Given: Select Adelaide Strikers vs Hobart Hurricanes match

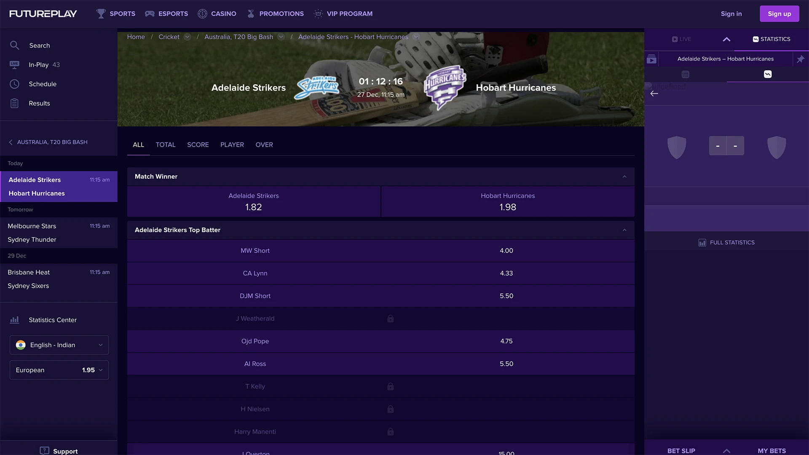Looking at the screenshot, I should pyautogui.click(x=59, y=187).
